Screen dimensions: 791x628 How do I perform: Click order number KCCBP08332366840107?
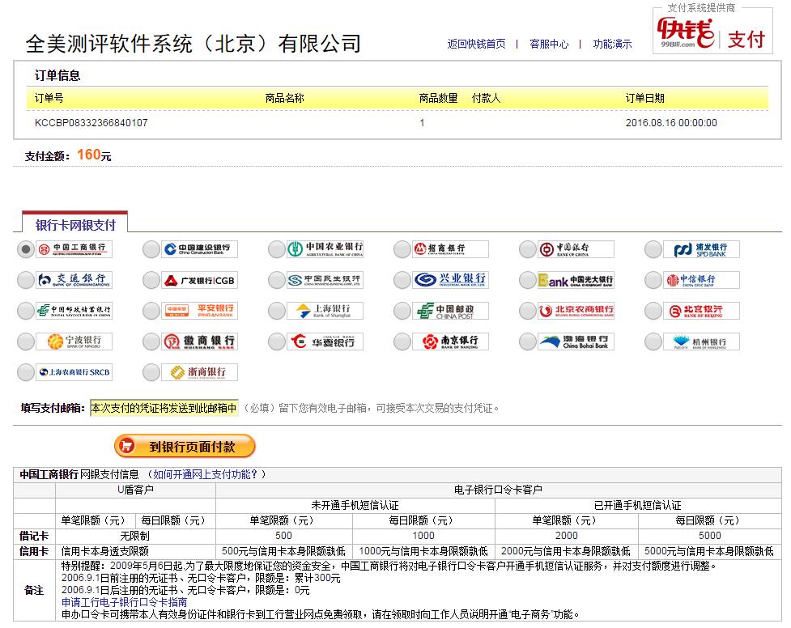[x=91, y=122]
